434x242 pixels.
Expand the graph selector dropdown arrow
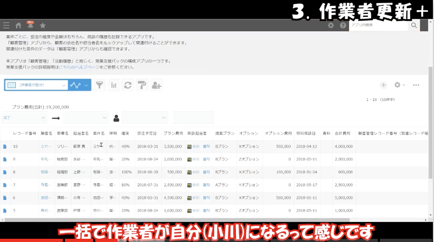pos(87,85)
